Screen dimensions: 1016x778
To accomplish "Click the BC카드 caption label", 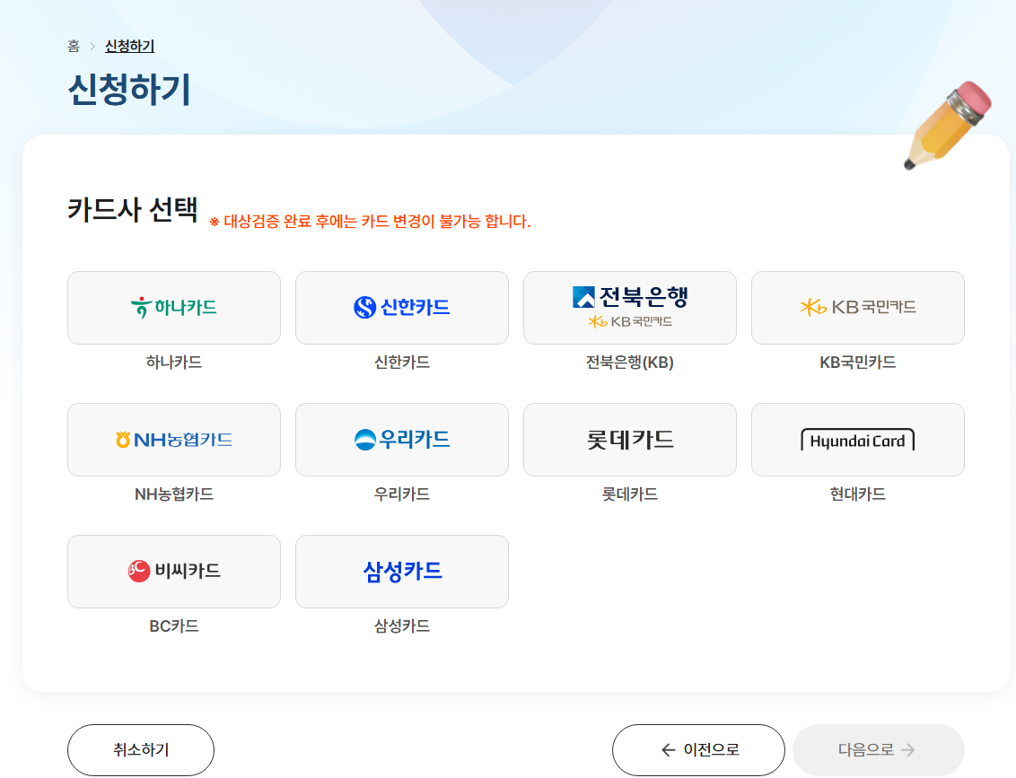I will click(x=173, y=626).
